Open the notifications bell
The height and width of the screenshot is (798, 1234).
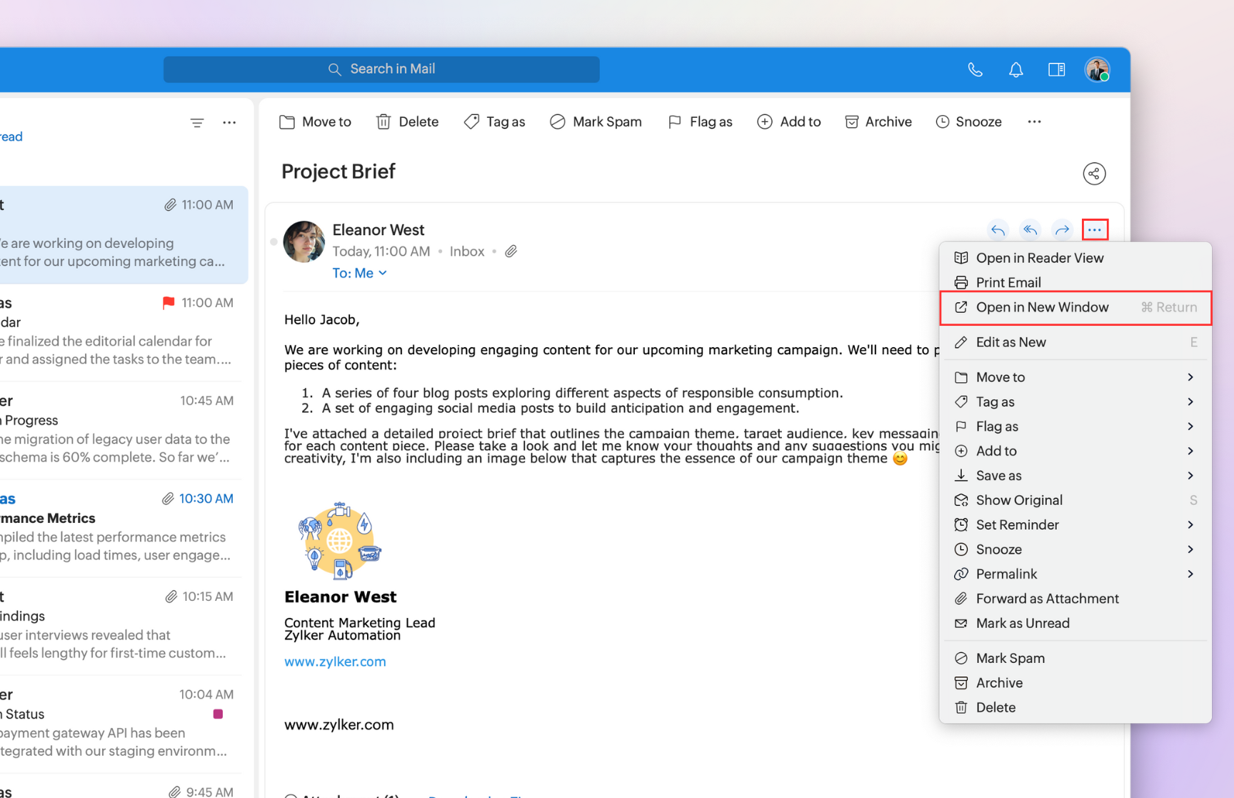[x=1015, y=69]
